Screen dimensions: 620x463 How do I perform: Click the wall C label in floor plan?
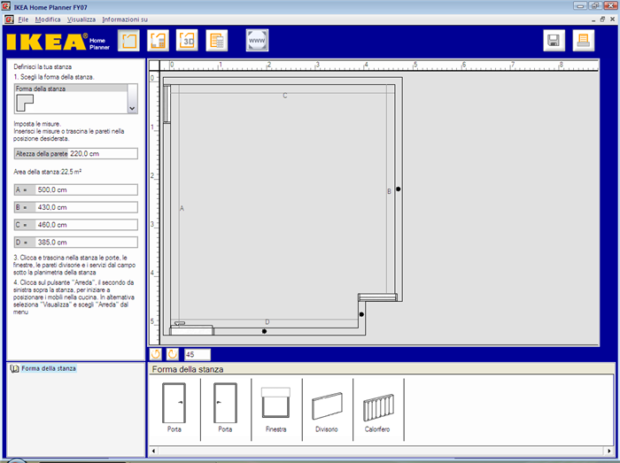pos(284,96)
